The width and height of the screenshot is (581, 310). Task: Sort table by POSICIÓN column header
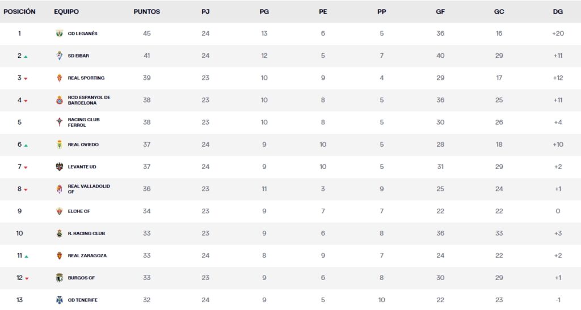19,11
